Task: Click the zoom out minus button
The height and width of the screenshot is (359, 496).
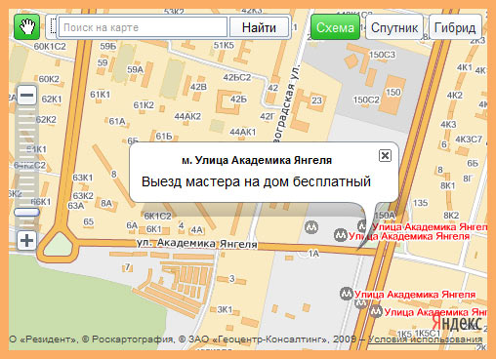Action: coord(26,96)
